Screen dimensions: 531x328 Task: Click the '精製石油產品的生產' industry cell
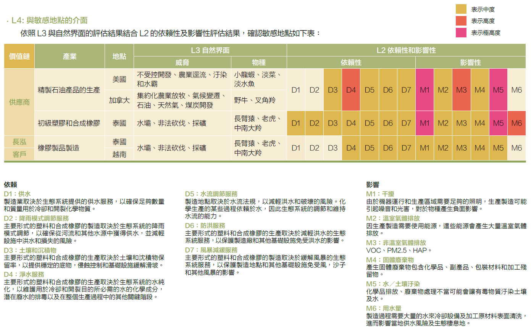(70, 90)
